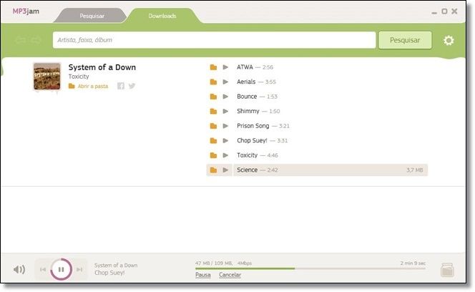Open settings gear icon
This screenshot has height=292, width=475.
(449, 40)
